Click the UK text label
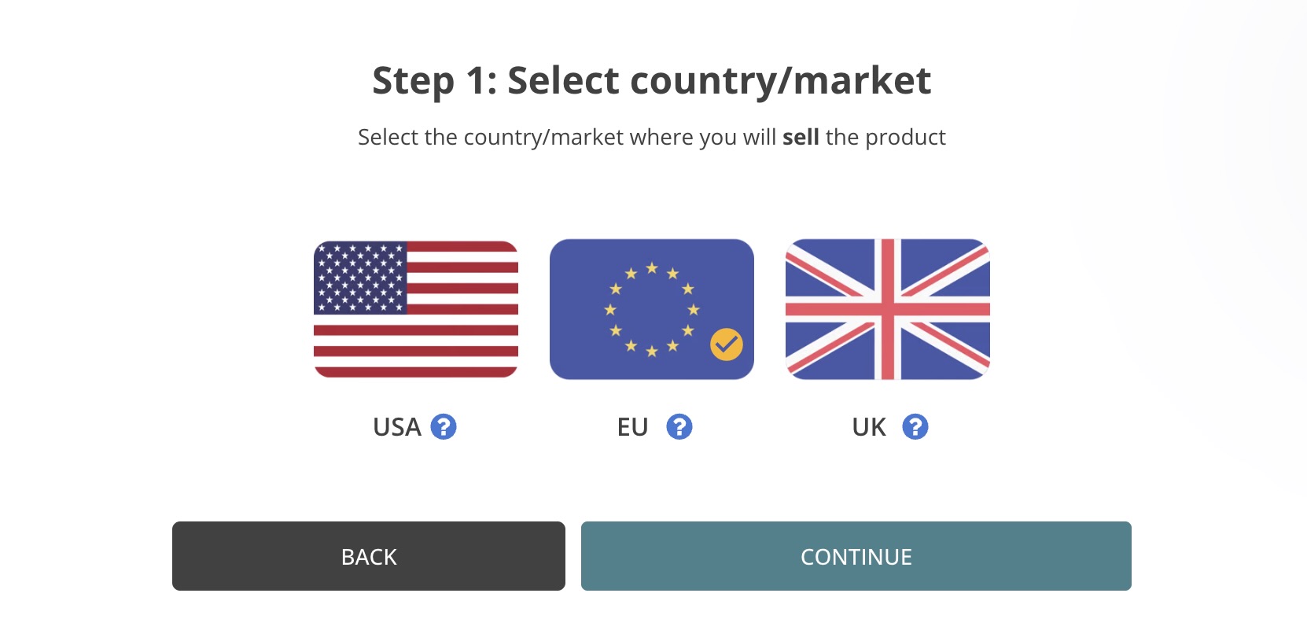The image size is (1307, 641). (869, 427)
